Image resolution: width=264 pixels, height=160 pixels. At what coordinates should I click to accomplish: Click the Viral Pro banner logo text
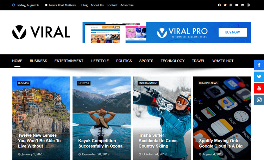(x=182, y=32)
